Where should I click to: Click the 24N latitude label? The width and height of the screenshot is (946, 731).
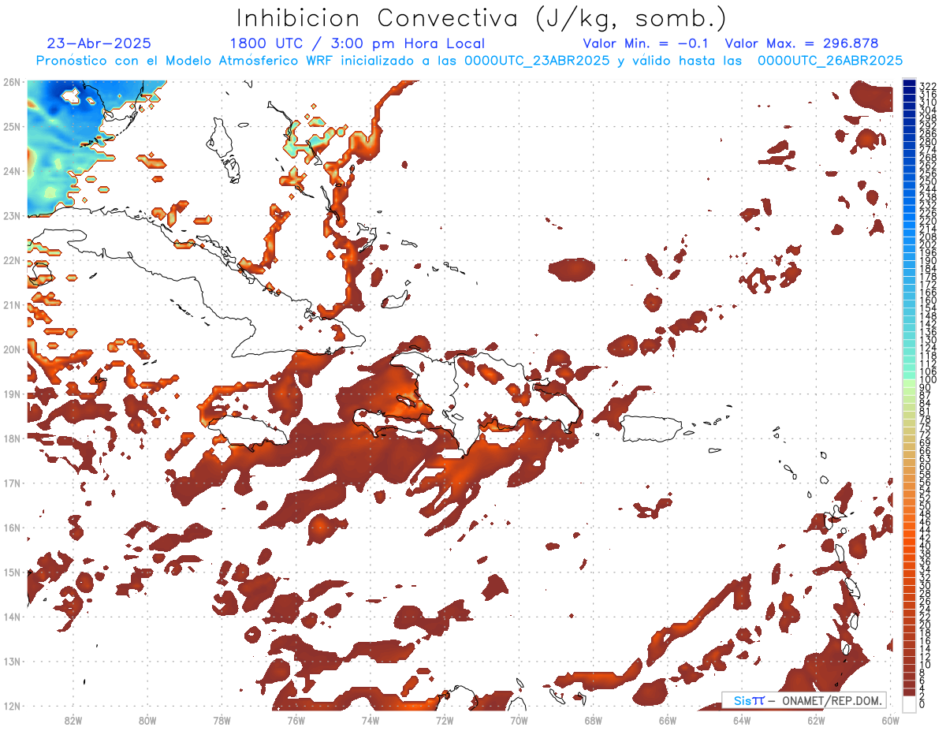pyautogui.click(x=11, y=170)
